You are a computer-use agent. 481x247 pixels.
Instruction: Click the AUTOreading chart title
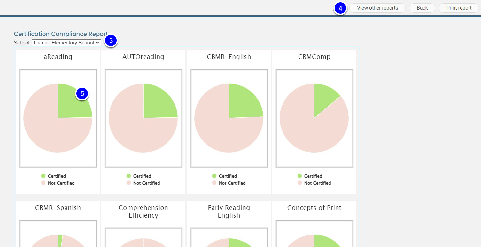click(143, 57)
